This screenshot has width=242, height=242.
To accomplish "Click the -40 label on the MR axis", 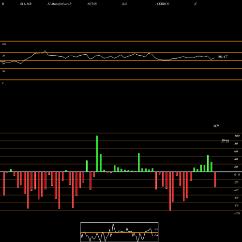I will (236, 190).
